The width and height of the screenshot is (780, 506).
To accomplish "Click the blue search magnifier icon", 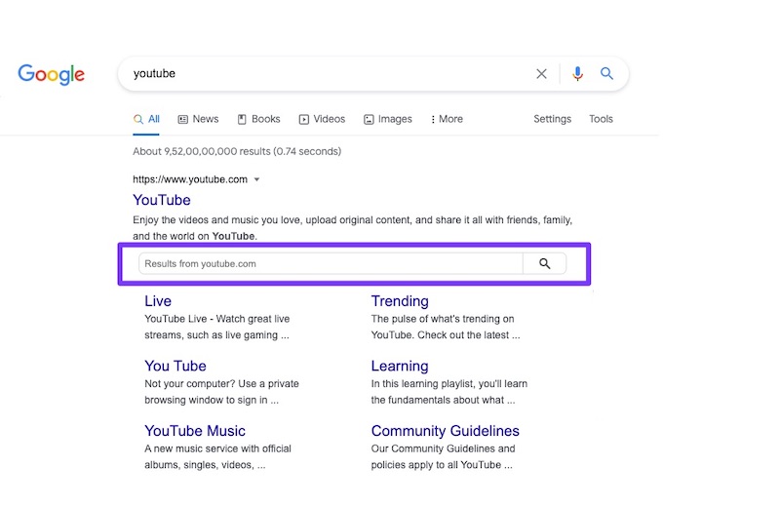I will pos(606,74).
